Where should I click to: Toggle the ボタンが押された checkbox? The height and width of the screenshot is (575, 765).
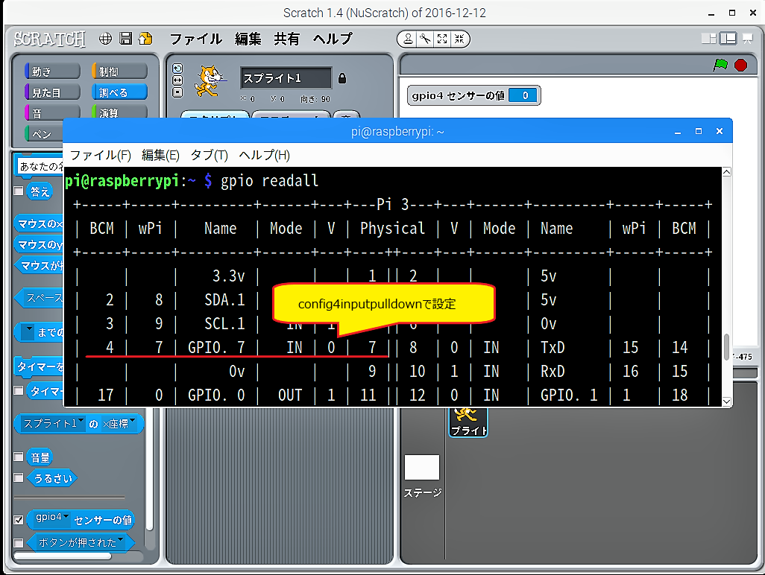pyautogui.click(x=19, y=542)
